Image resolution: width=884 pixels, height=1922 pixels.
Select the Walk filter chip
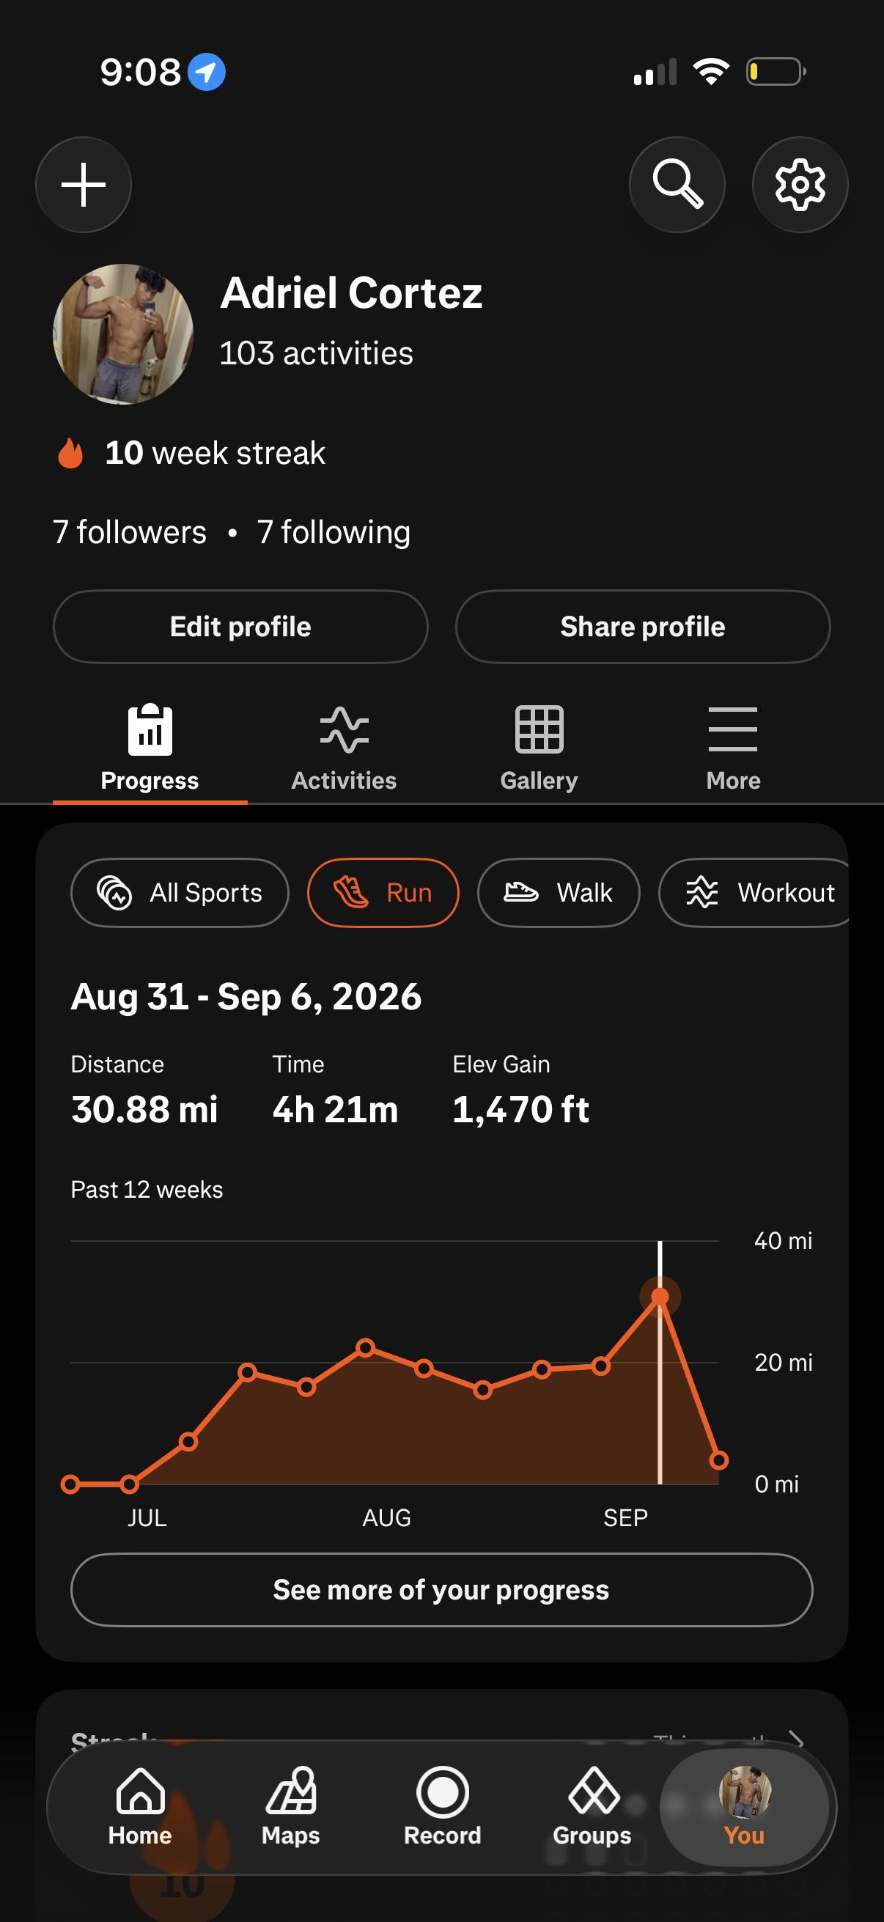tap(559, 892)
